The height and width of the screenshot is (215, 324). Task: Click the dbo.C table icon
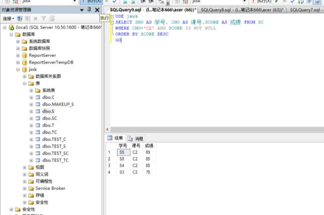[x=38, y=97]
